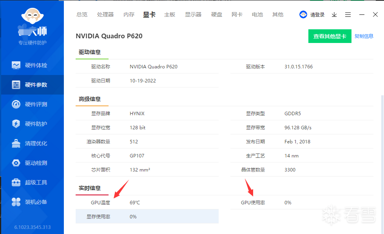This screenshot has width=384, height=234.
Task: Click the GDDR5 memory type value
Action: 293,114
